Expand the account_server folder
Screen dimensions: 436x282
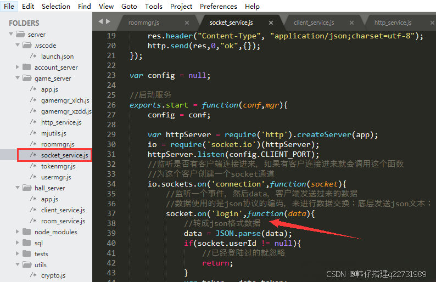[17, 67]
